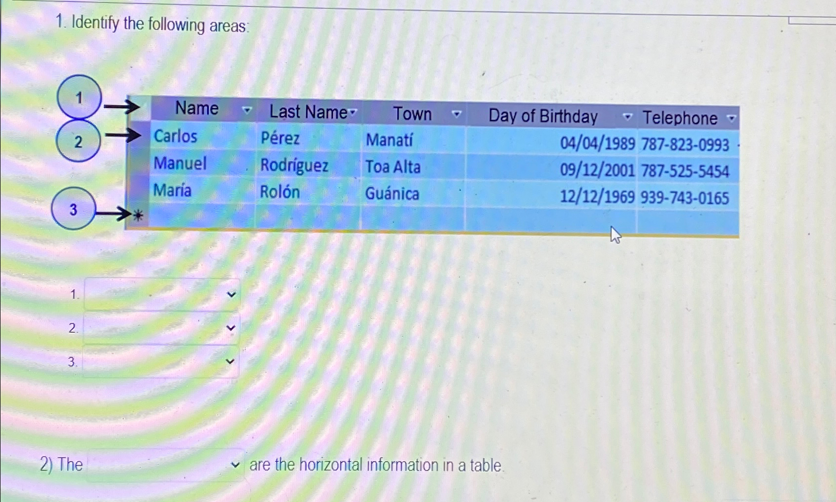Open the dropdown in question 2 sentence
The width and height of the screenshot is (836, 502).
(165, 465)
